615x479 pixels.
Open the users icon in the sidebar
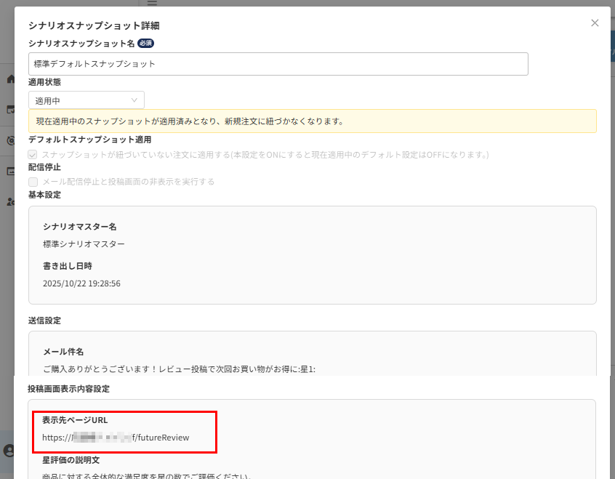pos(9,201)
